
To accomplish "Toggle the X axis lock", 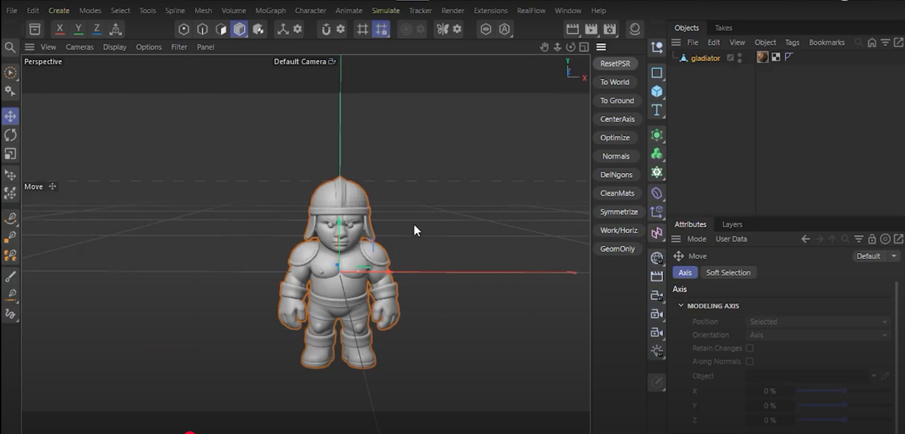I will (x=60, y=29).
